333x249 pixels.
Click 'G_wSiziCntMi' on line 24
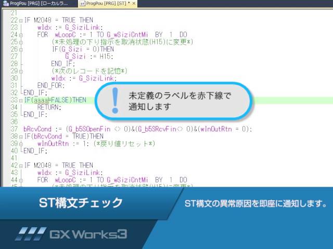tap(127, 35)
